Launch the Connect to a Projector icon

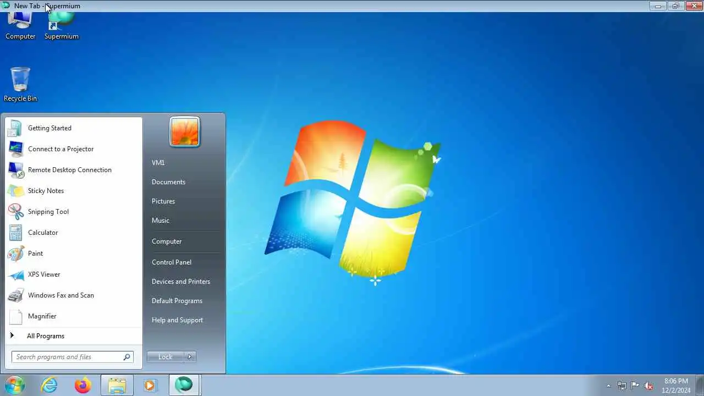click(15, 149)
